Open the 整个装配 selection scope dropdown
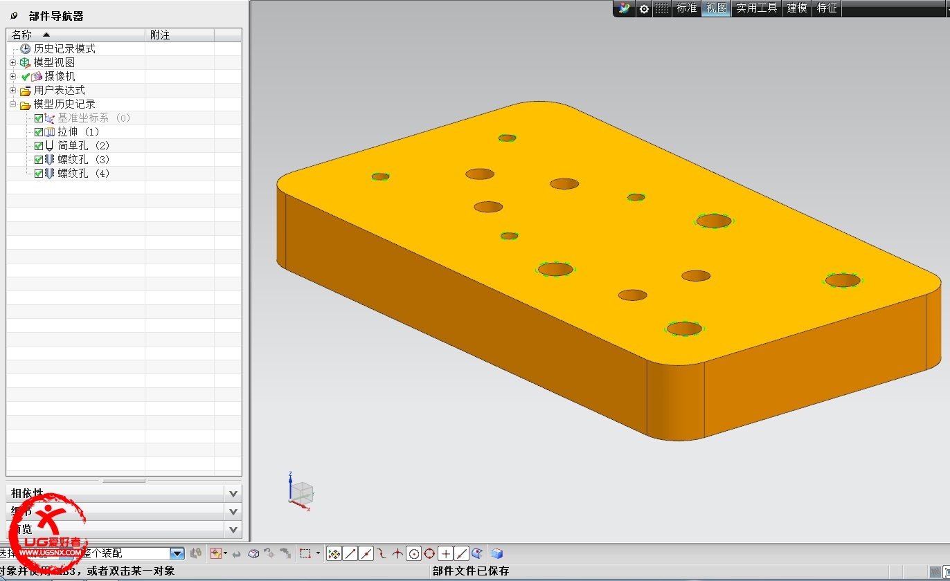This screenshot has width=950, height=581. pyautogui.click(x=177, y=553)
